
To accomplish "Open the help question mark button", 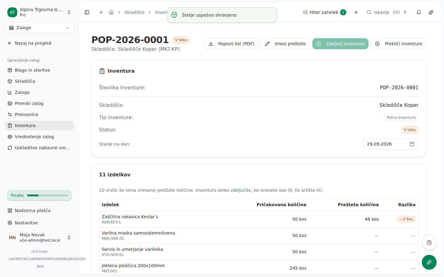I will pyautogui.click(x=429, y=243).
